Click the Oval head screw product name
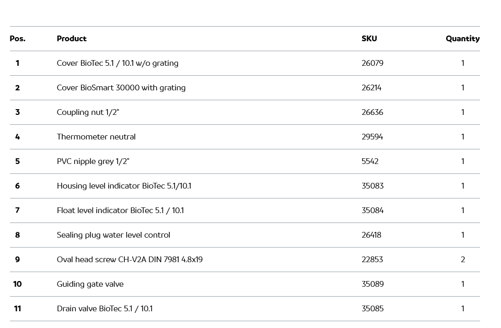Screen dimensions: 501x328 point(130,260)
